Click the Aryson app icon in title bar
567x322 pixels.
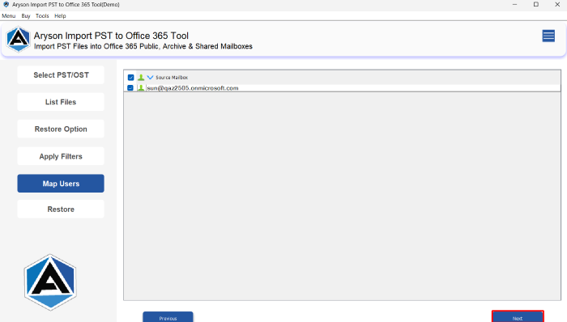6,4
